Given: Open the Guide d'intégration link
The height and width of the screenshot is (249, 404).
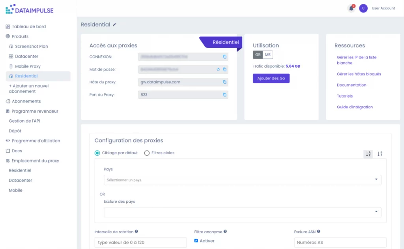Looking at the screenshot, I should (x=355, y=107).
